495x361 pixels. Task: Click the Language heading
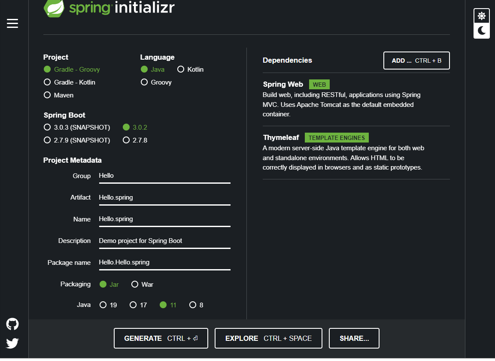tap(157, 57)
